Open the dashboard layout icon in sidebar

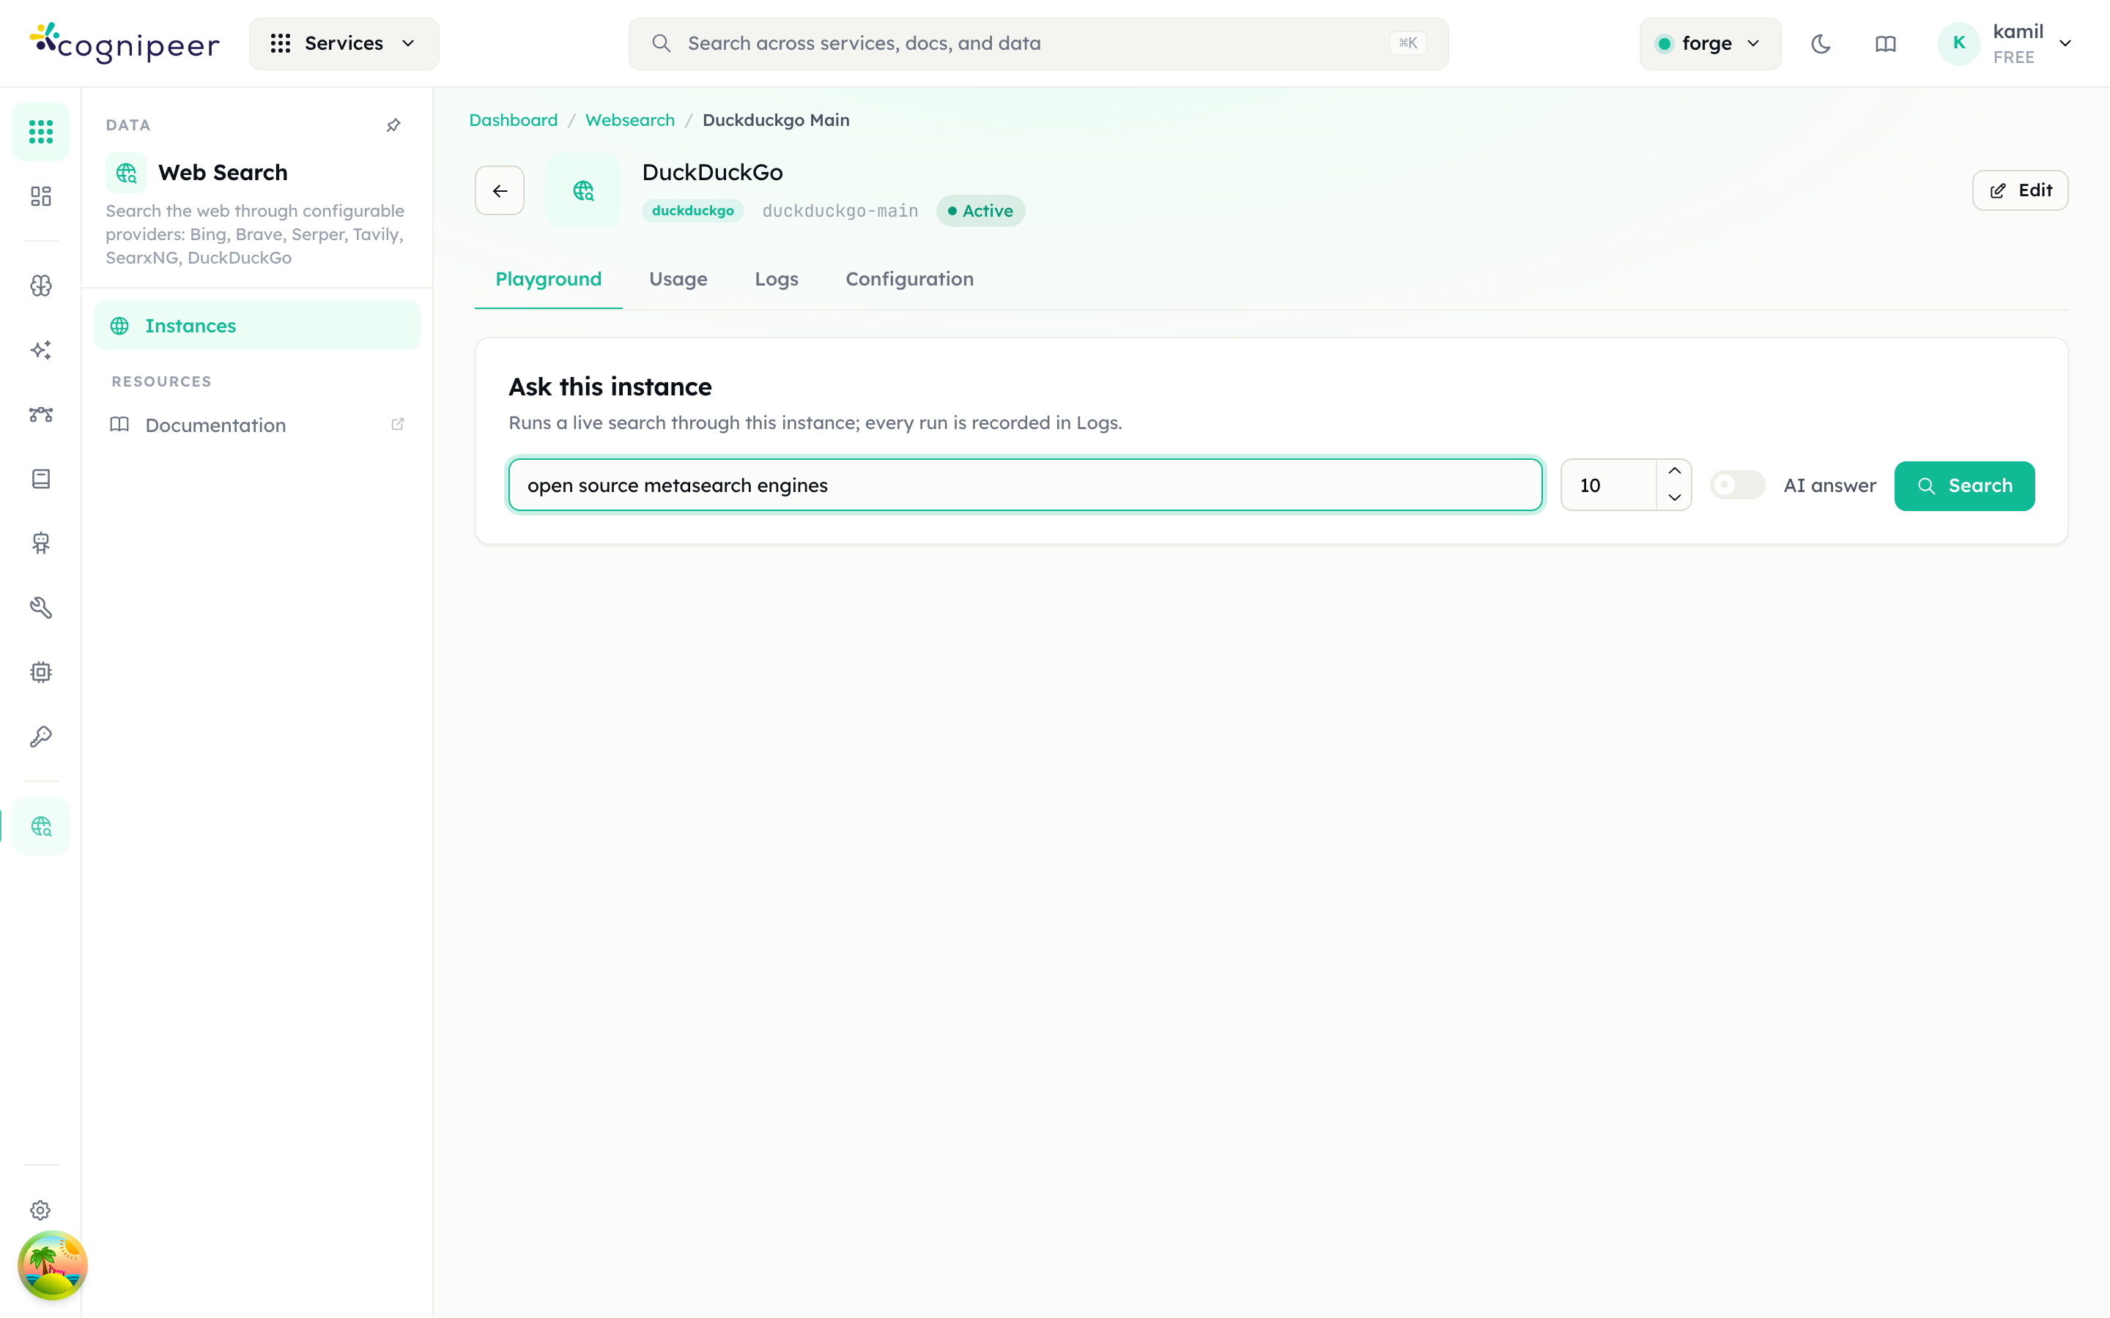point(41,196)
